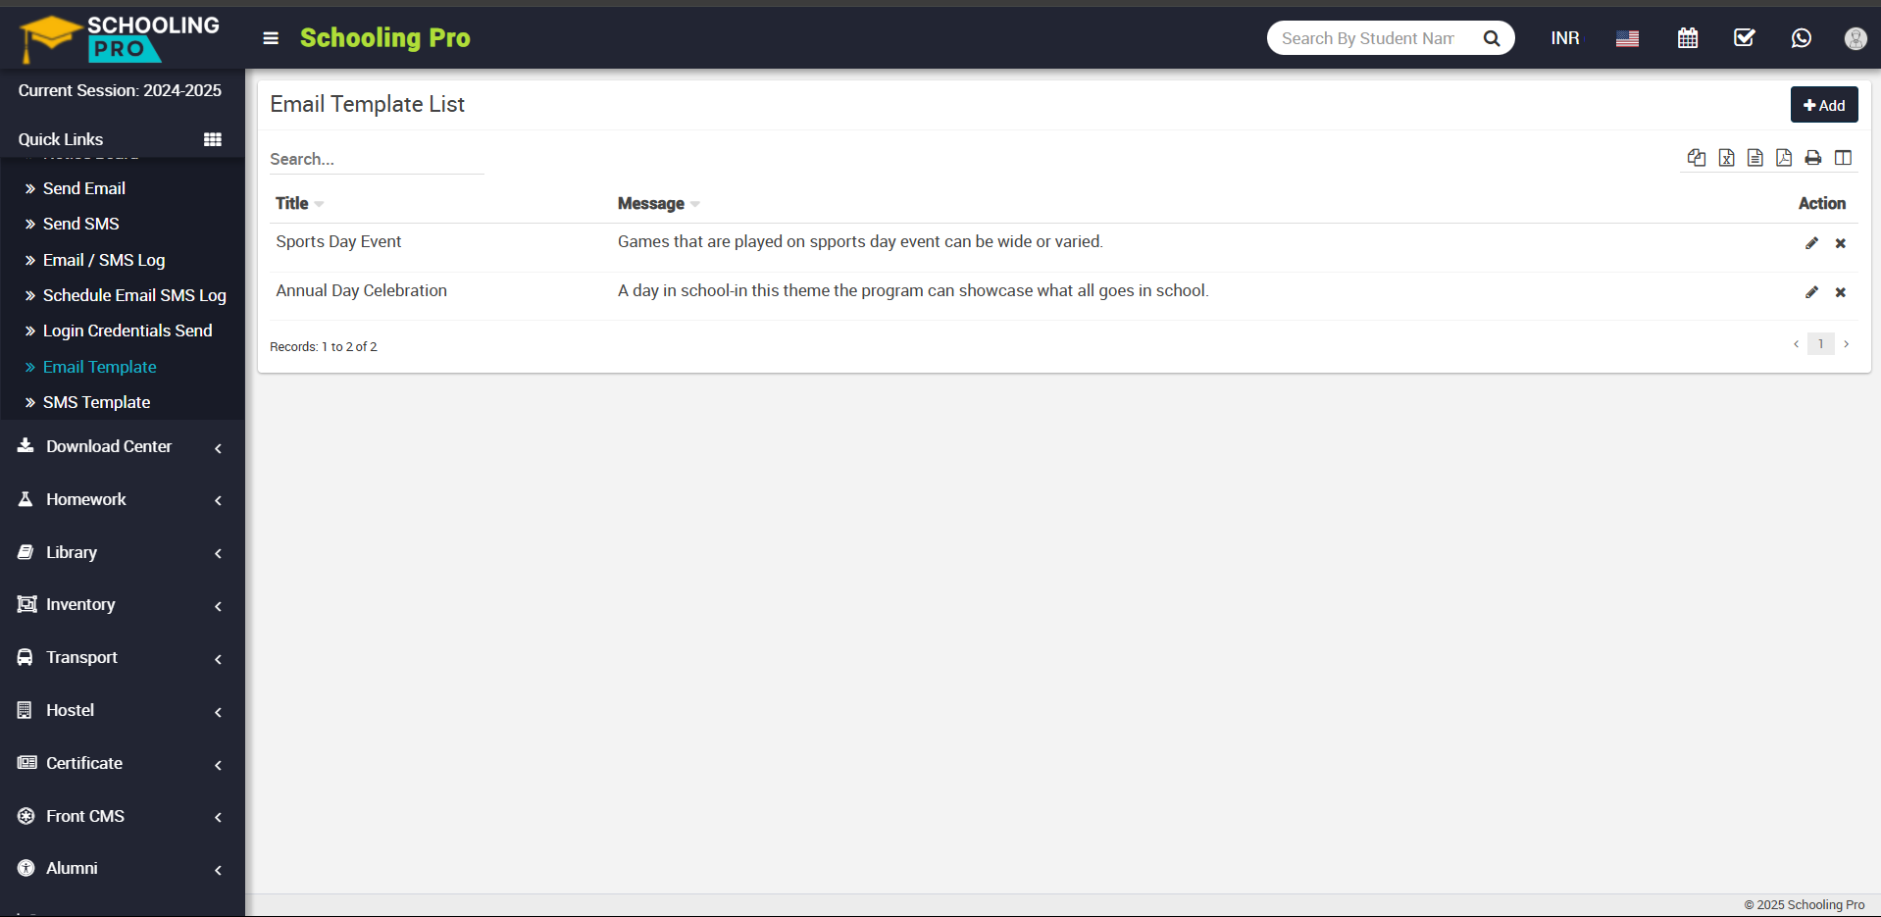Toggle column visibility icon
The width and height of the screenshot is (1881, 917).
point(1844,158)
